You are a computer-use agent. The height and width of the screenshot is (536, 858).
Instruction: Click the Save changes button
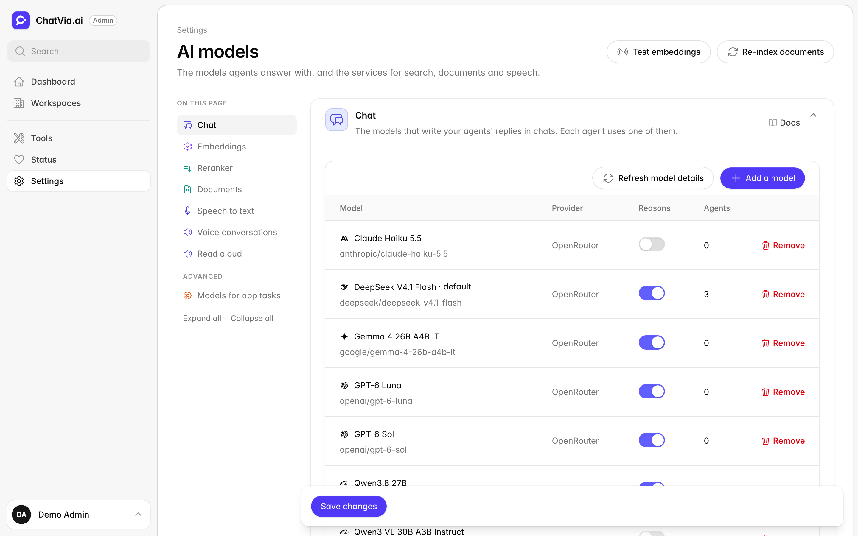pyautogui.click(x=349, y=506)
